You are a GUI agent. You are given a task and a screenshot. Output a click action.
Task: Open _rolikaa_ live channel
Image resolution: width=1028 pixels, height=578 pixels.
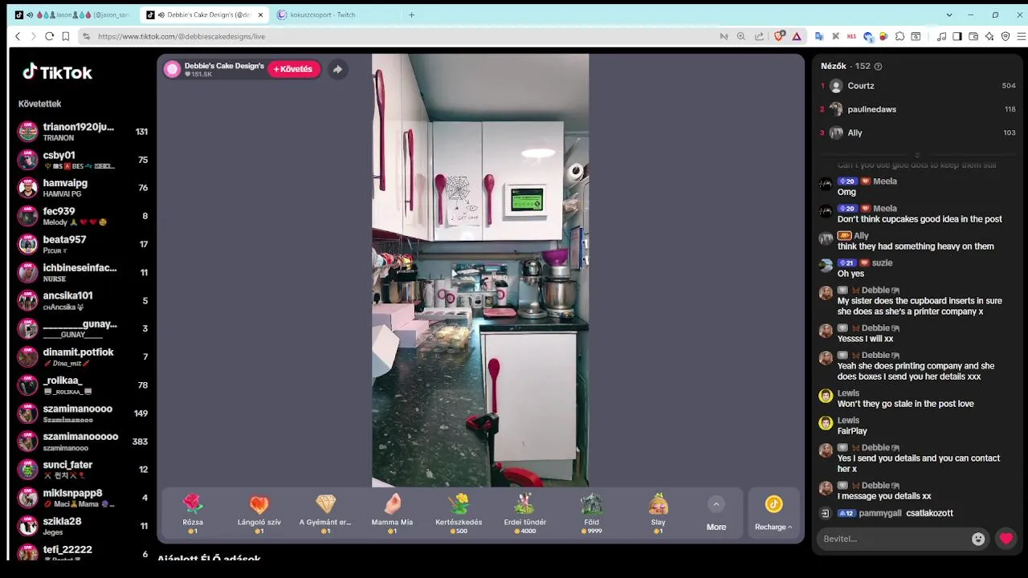point(84,385)
